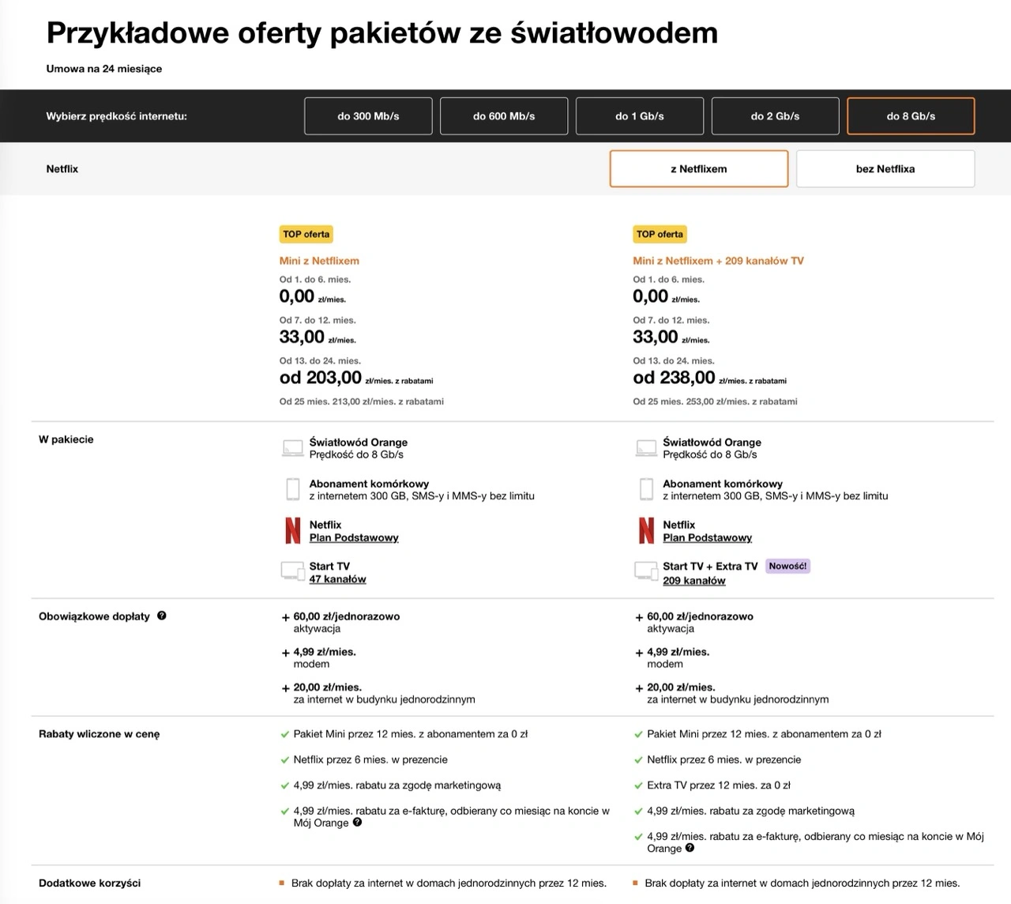The width and height of the screenshot is (1011, 904).
Task: Pick the do 1 Gb/s speed tab
Action: click(x=640, y=116)
